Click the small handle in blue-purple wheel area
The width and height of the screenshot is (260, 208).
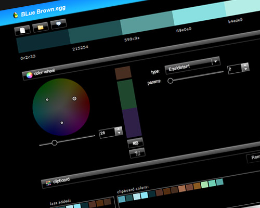point(62,123)
